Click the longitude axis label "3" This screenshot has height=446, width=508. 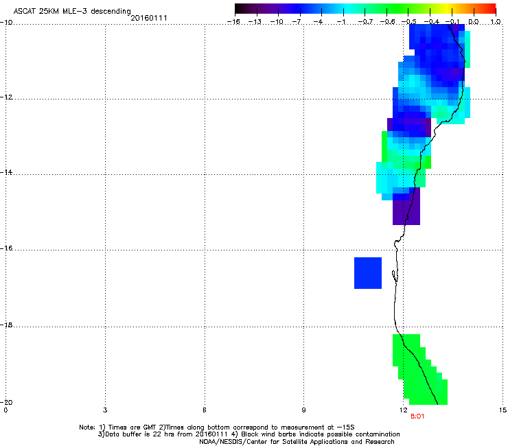point(105,410)
